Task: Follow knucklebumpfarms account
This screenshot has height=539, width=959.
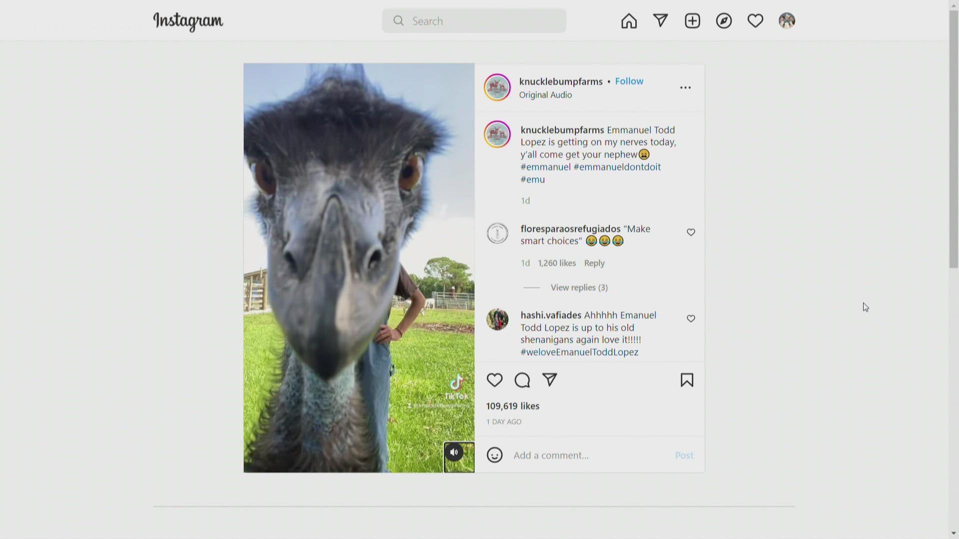Action: coord(629,81)
